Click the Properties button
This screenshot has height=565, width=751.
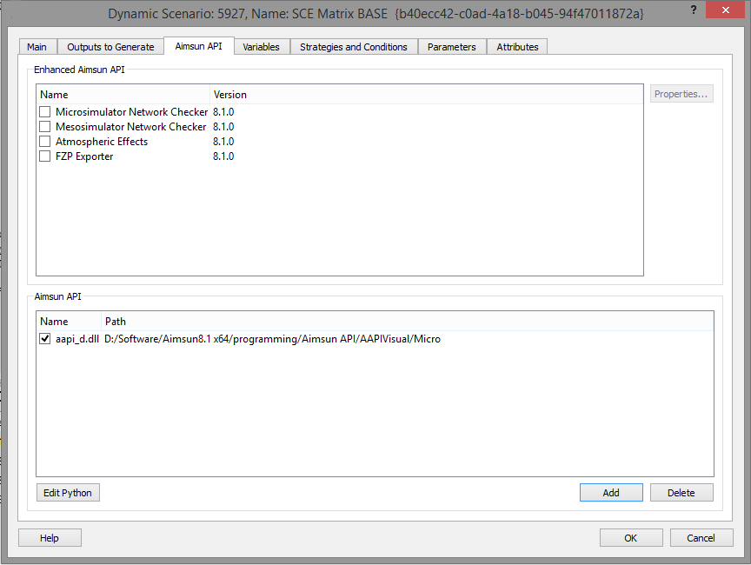tap(681, 93)
